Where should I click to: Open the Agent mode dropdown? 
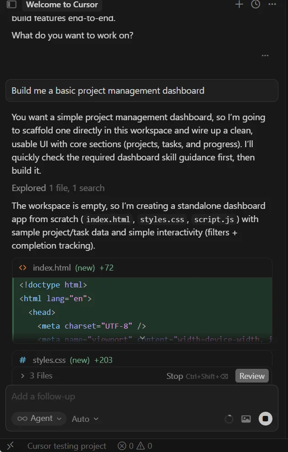(39, 419)
